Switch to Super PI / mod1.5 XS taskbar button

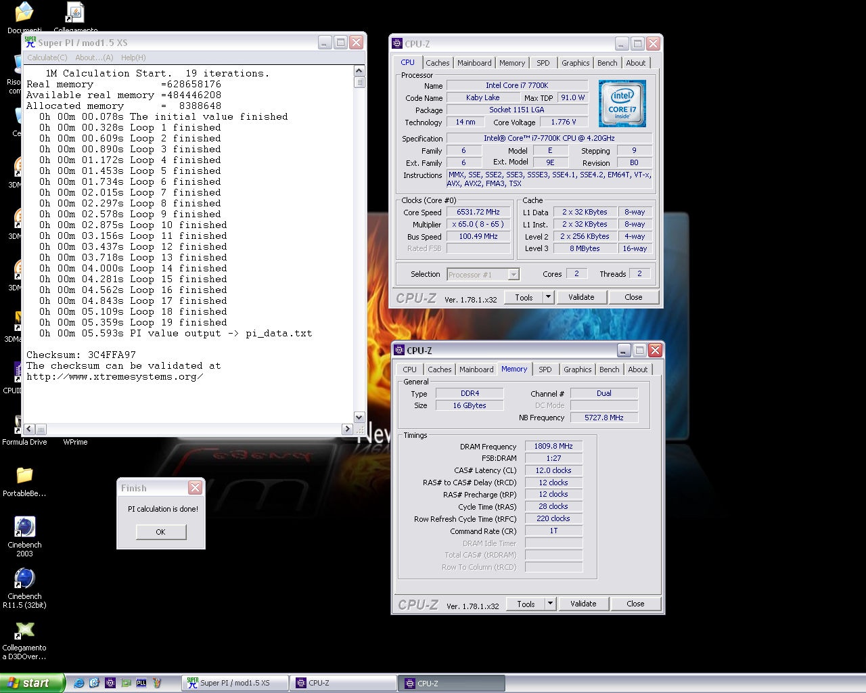[x=235, y=683]
